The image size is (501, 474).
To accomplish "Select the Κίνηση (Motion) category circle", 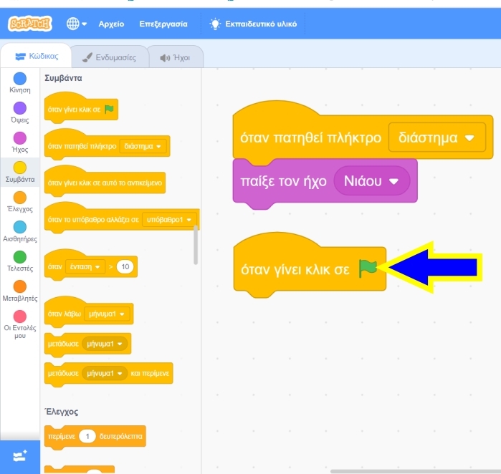I will click(20, 78).
